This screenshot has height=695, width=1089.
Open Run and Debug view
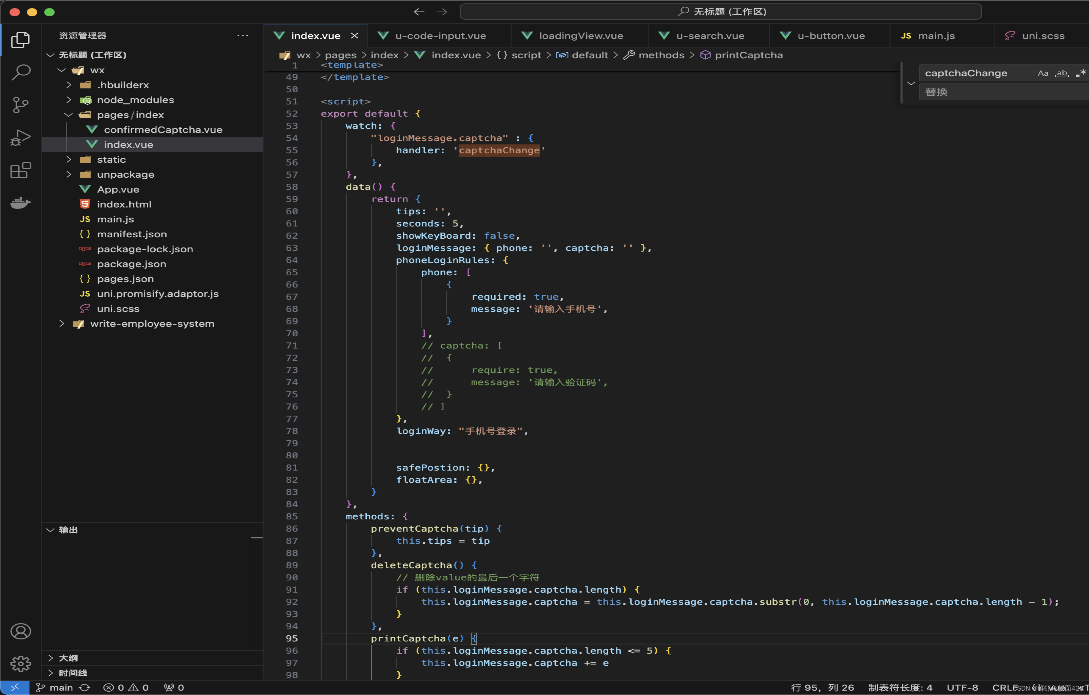[x=20, y=138]
